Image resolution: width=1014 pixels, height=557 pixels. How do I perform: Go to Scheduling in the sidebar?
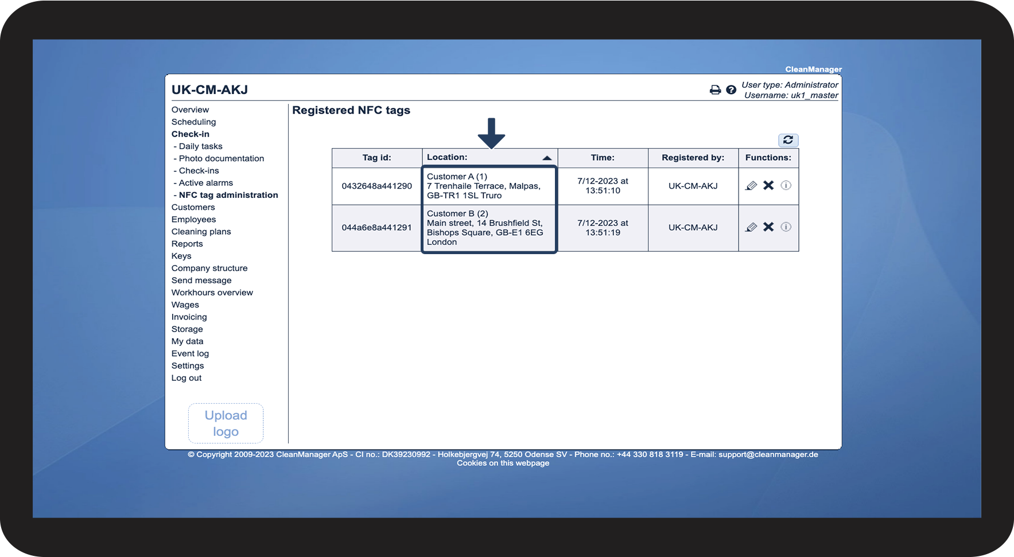click(193, 122)
